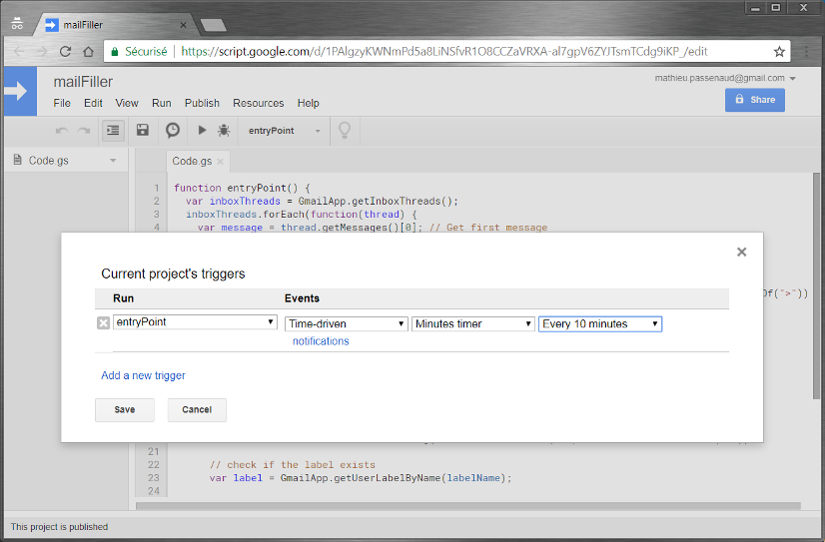Click the Cancel button in dialog
This screenshot has height=542, width=825.
(197, 409)
